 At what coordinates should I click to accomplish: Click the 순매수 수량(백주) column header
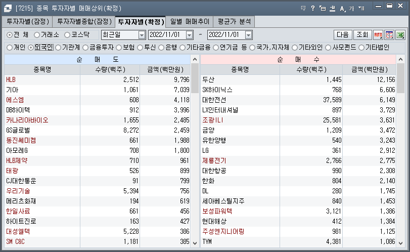tap(311, 70)
